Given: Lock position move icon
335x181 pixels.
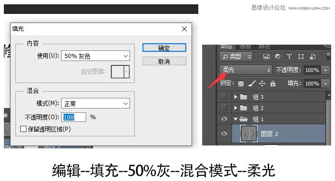Looking at the screenshot, I should [262, 84].
